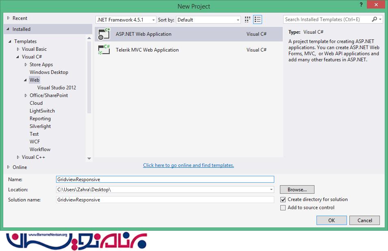Click the OK button
This screenshot has height=251, width=388.
[x=332, y=221]
